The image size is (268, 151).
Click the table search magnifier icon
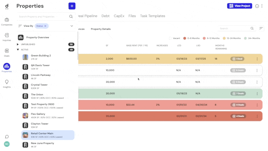(252, 28)
